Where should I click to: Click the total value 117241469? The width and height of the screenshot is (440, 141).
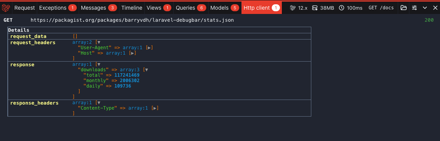coord(127,75)
